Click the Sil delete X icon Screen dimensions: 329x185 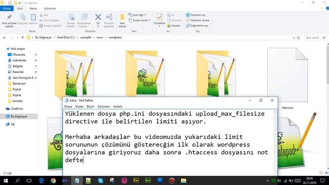[x=98, y=17]
